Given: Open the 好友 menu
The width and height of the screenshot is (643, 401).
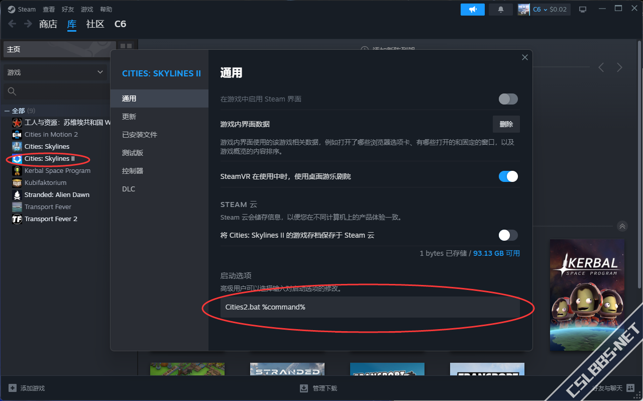Looking at the screenshot, I should coord(68,9).
